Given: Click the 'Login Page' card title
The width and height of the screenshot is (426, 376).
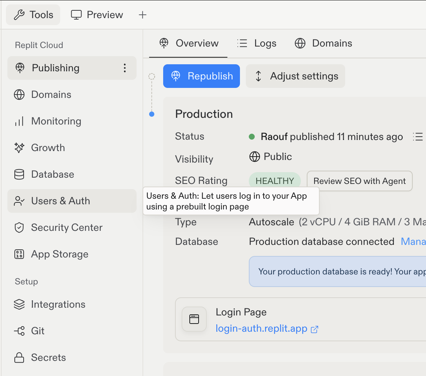Looking at the screenshot, I should (x=241, y=312).
